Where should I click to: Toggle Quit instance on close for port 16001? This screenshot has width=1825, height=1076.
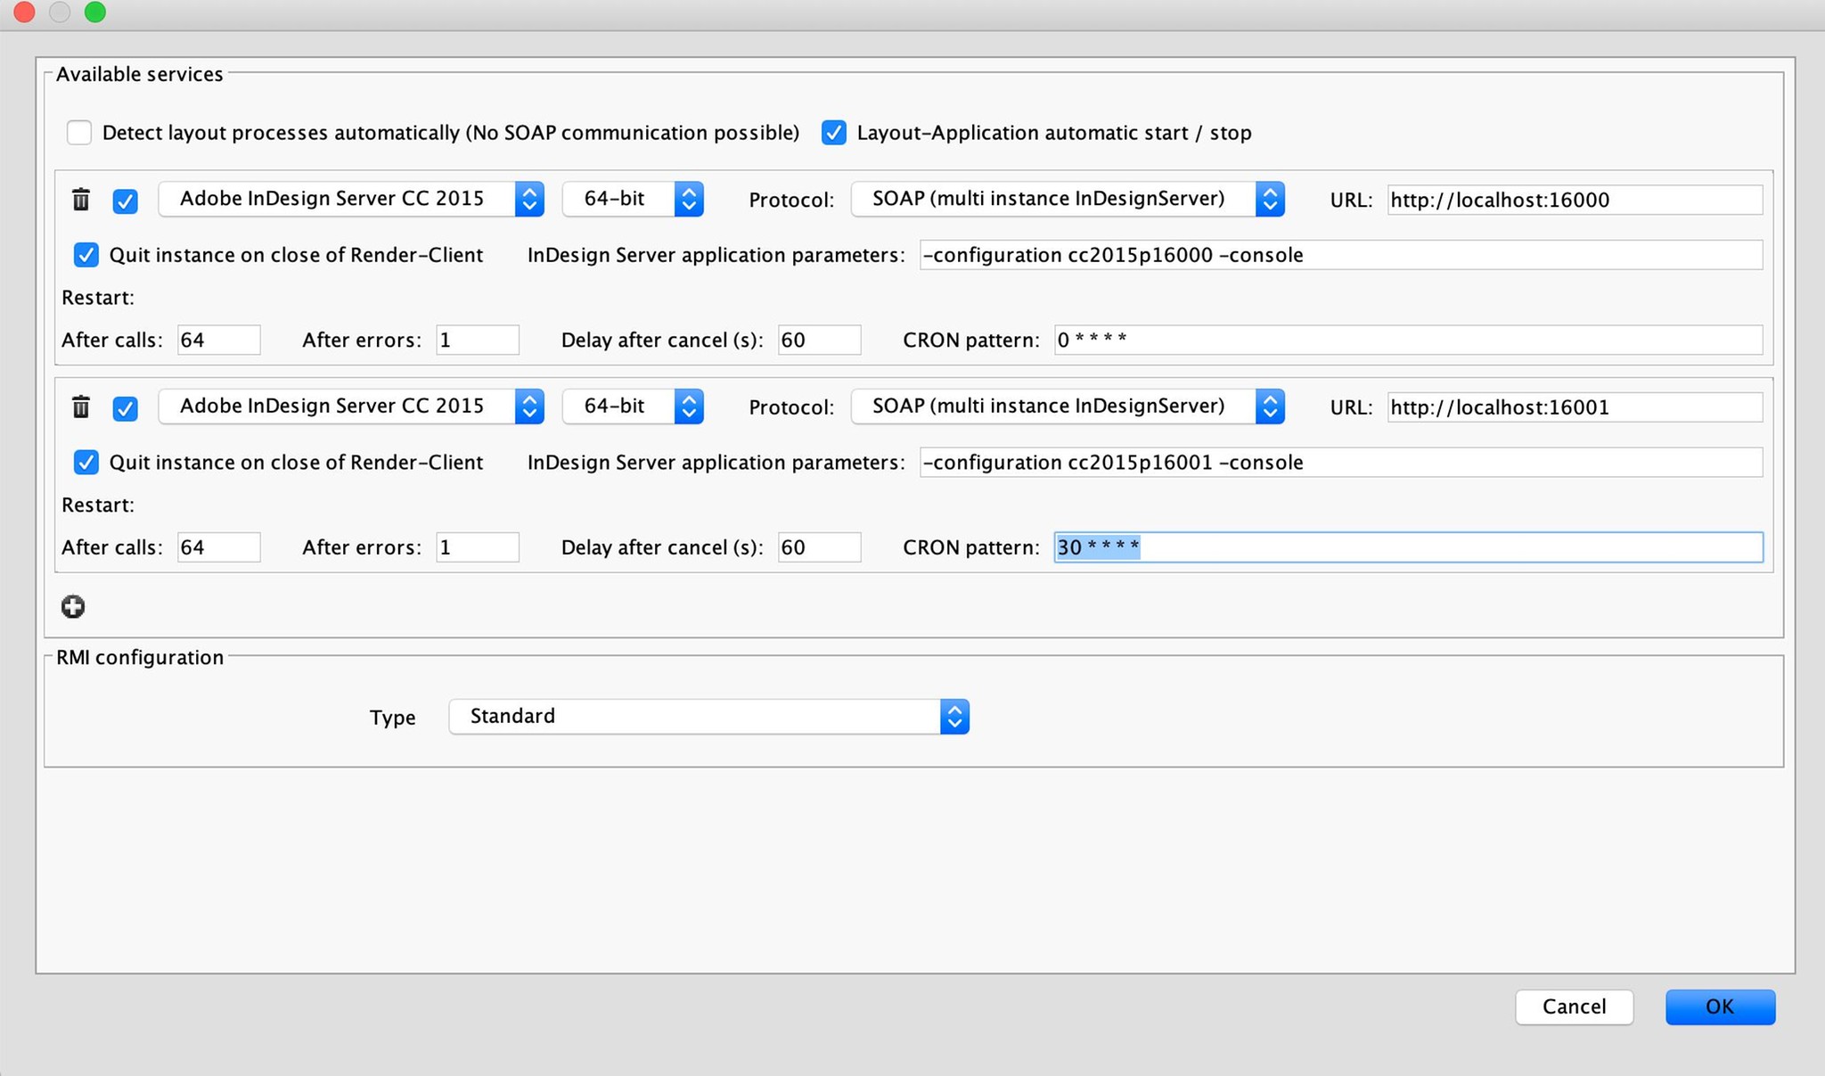click(x=86, y=463)
